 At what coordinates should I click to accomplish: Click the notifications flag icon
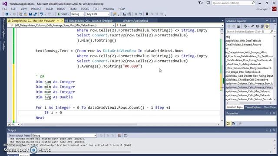pyautogui.click(x=200, y=3)
